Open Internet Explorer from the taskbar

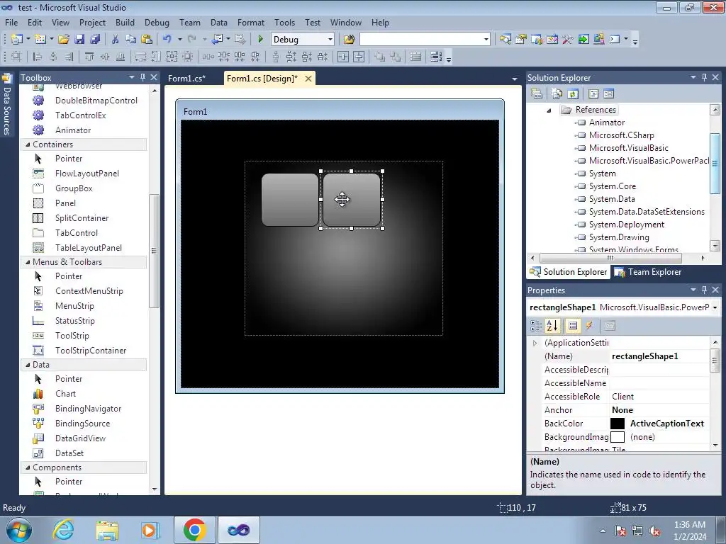[x=64, y=530]
